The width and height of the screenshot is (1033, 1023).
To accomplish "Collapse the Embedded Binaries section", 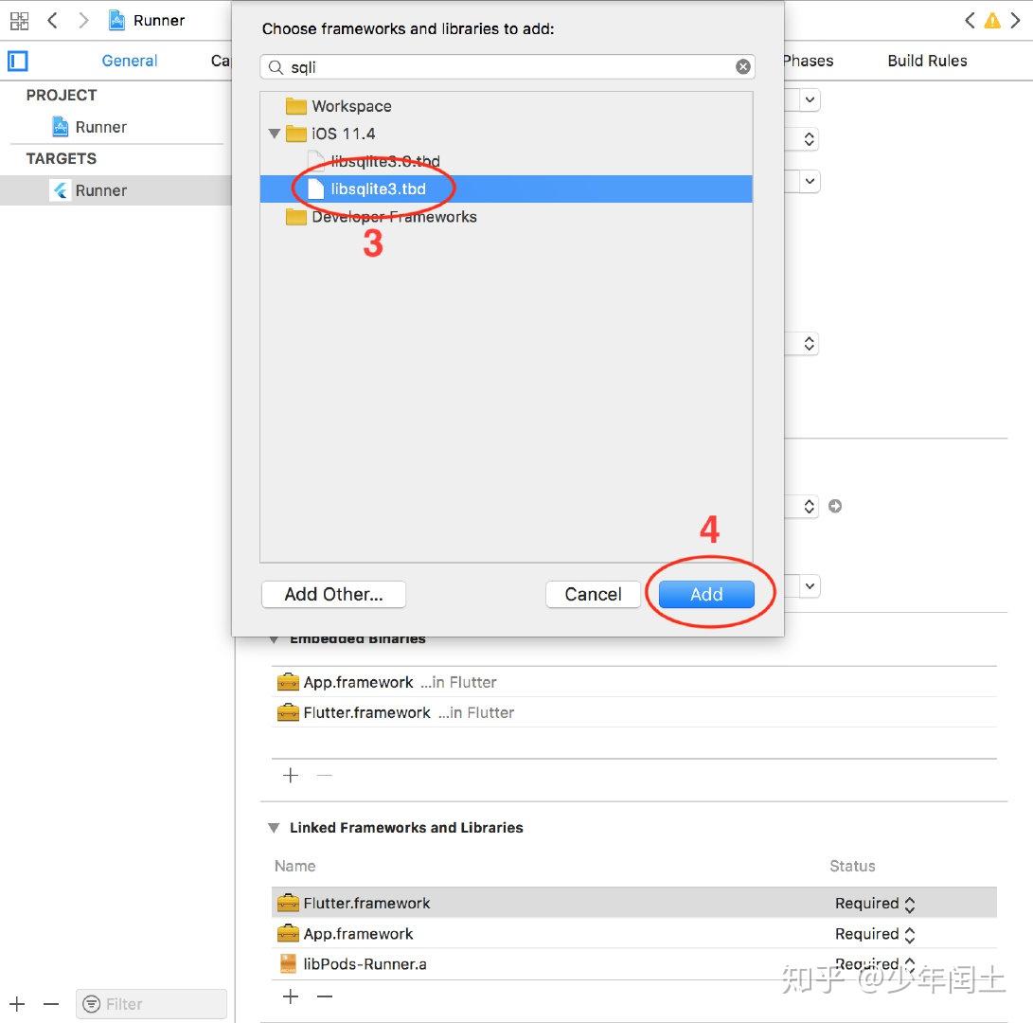I will pyautogui.click(x=274, y=638).
